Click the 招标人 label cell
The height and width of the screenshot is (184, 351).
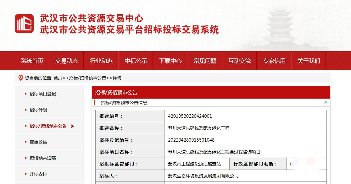point(130,176)
